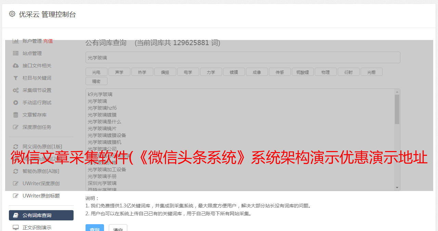The height and width of the screenshot is (231, 438).
Task: Select the 光栅 tag button
Action: pos(371,72)
